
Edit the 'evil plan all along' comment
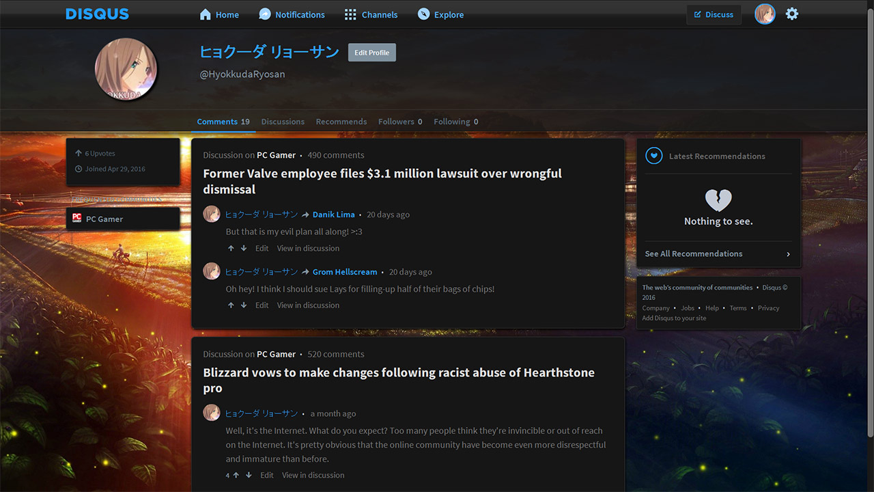[x=262, y=248]
